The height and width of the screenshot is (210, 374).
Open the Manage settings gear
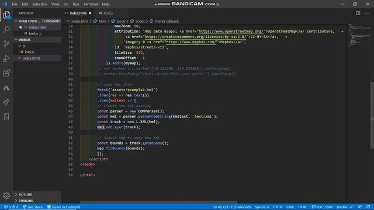pos(6,195)
